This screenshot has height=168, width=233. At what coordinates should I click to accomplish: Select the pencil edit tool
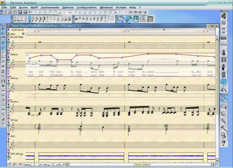[224, 99]
